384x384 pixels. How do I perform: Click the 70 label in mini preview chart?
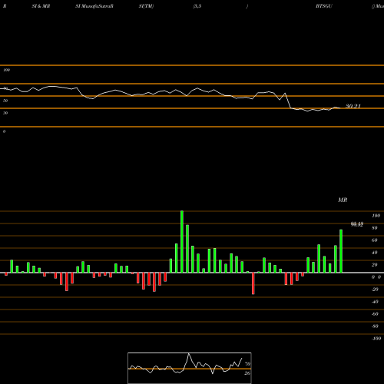[x=247, y=364]
